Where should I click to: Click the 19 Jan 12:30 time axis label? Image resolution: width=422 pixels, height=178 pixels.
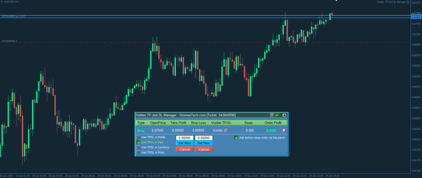[x=284, y=176]
